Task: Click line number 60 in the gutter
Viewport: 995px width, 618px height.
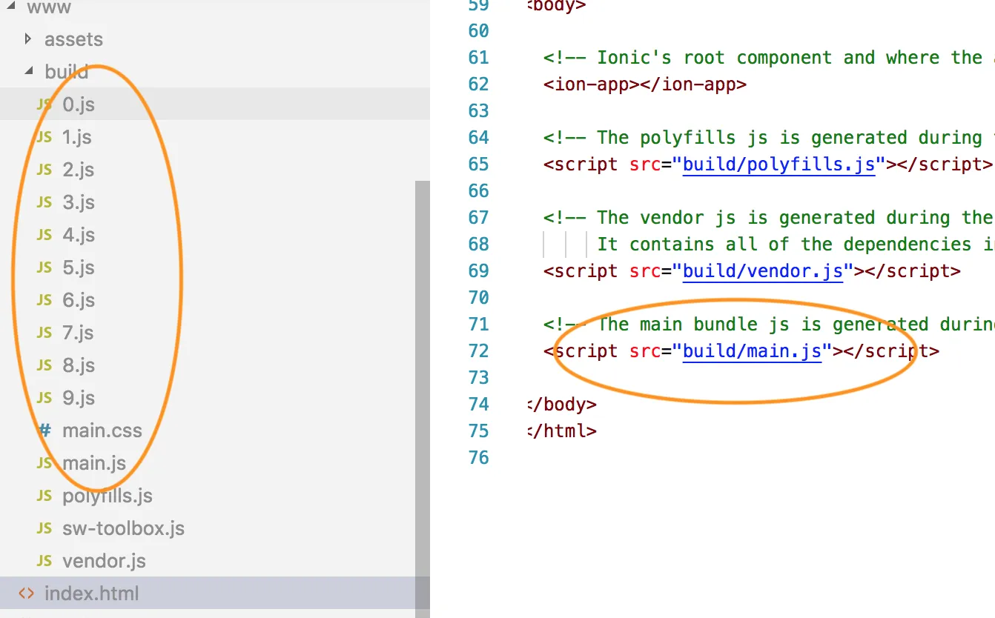Action: coord(479,30)
